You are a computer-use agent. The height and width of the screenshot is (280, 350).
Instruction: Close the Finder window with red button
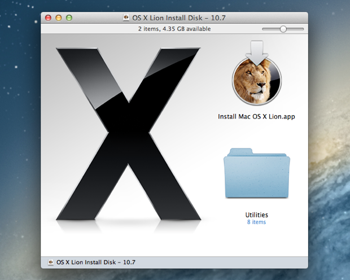click(x=48, y=18)
